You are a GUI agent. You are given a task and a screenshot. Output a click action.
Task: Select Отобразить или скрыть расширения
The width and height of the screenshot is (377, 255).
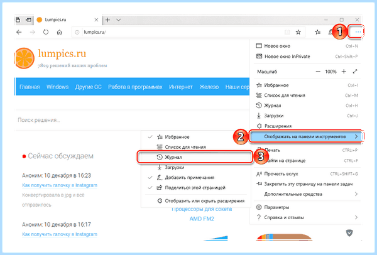tap(196, 201)
